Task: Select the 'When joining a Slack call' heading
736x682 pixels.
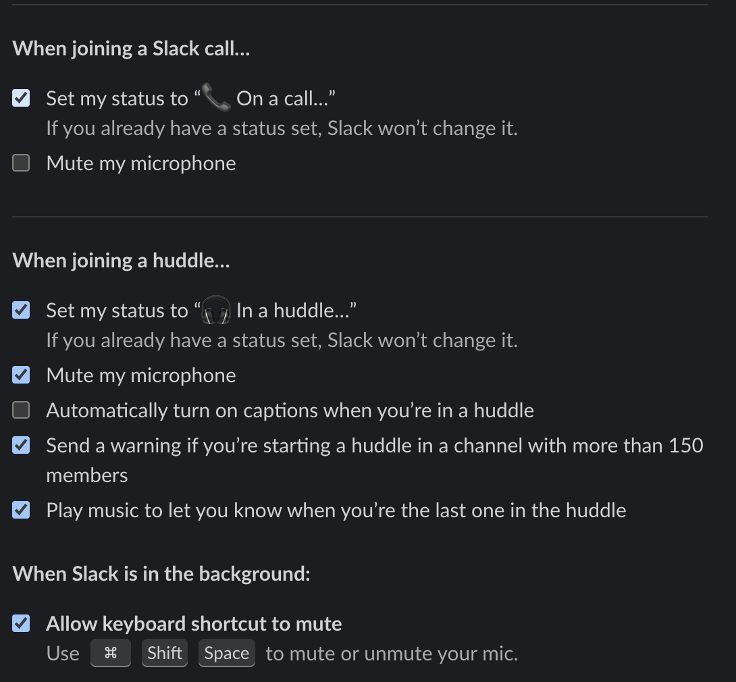Action: [130, 48]
